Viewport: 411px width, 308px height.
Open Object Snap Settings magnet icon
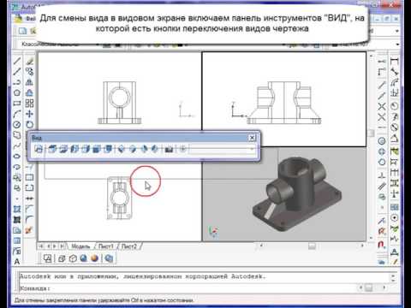click(x=382, y=244)
